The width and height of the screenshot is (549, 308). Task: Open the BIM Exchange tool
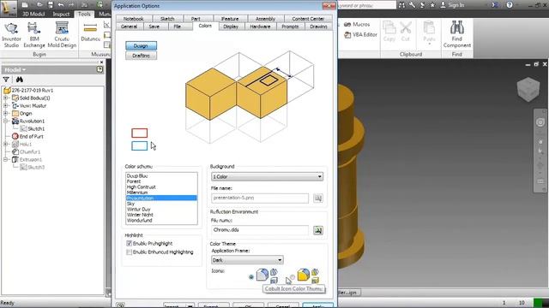point(34,35)
